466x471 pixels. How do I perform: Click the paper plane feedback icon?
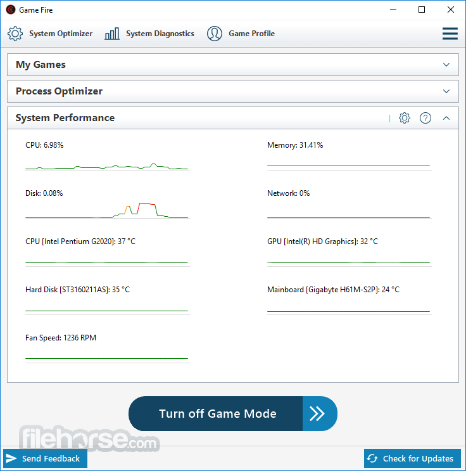coord(11,458)
